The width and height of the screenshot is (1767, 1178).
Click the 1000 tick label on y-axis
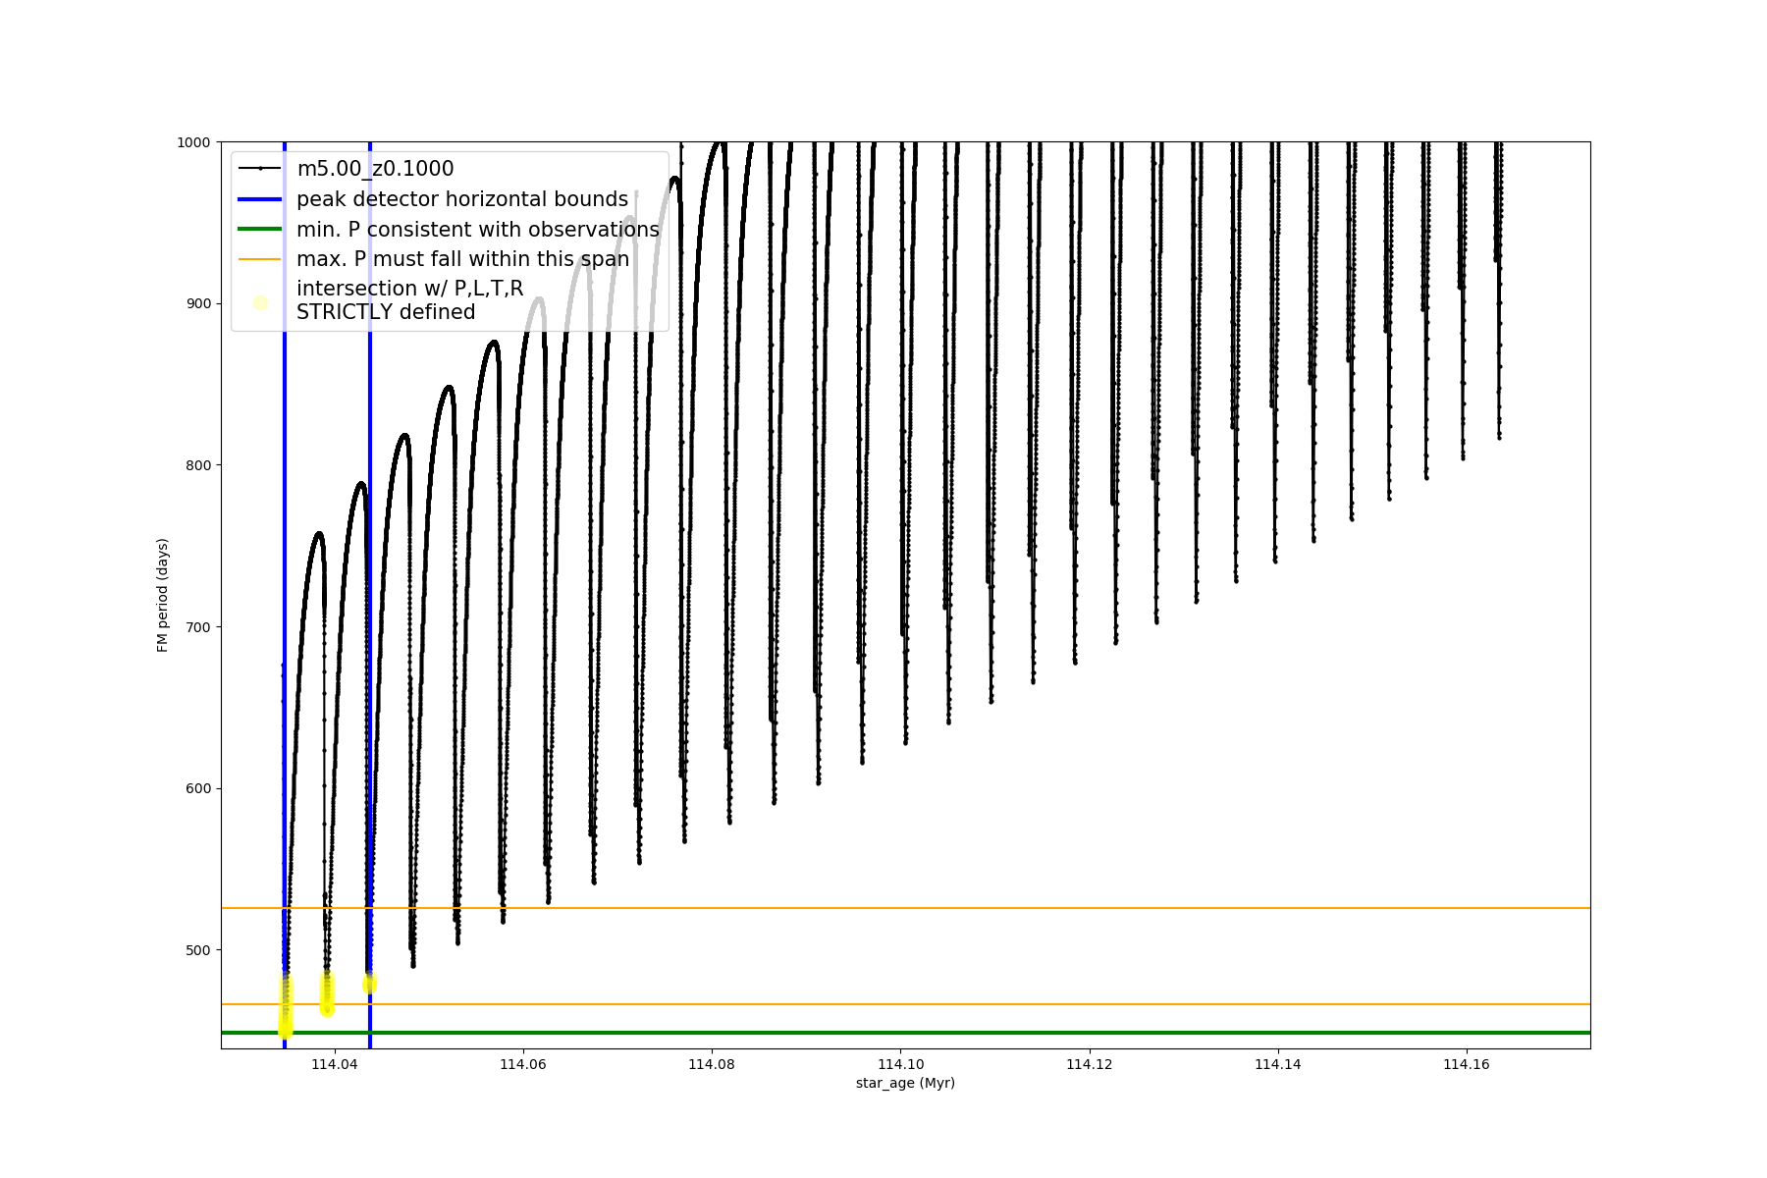click(x=193, y=142)
